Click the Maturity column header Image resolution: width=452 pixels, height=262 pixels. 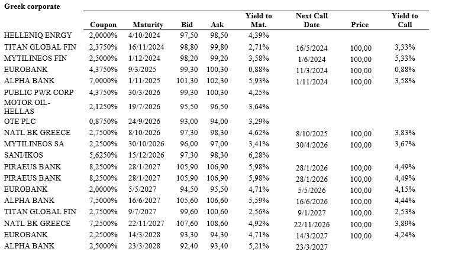click(x=147, y=25)
